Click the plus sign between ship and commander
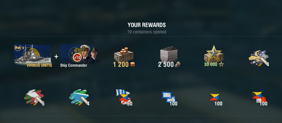282x123 pixels. pos(56,57)
